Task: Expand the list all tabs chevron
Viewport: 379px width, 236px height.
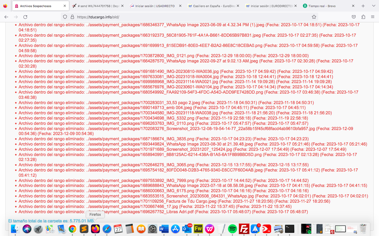Action: pos(373,6)
